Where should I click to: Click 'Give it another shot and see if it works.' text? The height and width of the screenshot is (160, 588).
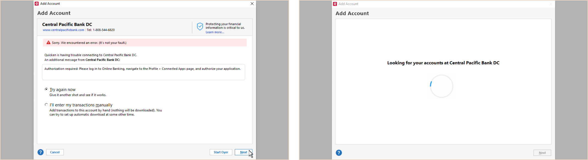click(78, 95)
